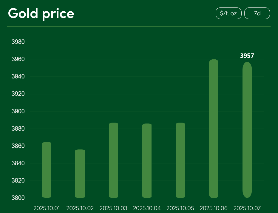This screenshot has height=213, width=278.
Task: Select the 2025.10.02 price bar
Action: tap(80, 174)
